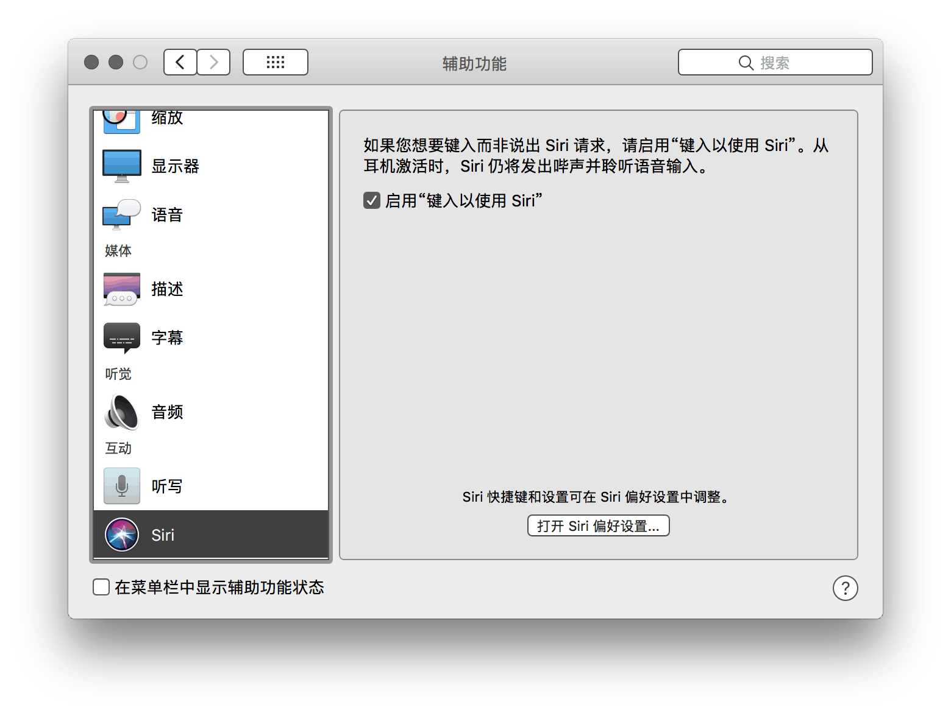Screen dimensions: 951x716
Task: Open the 描述 descriptions pane
Action: click(166, 289)
